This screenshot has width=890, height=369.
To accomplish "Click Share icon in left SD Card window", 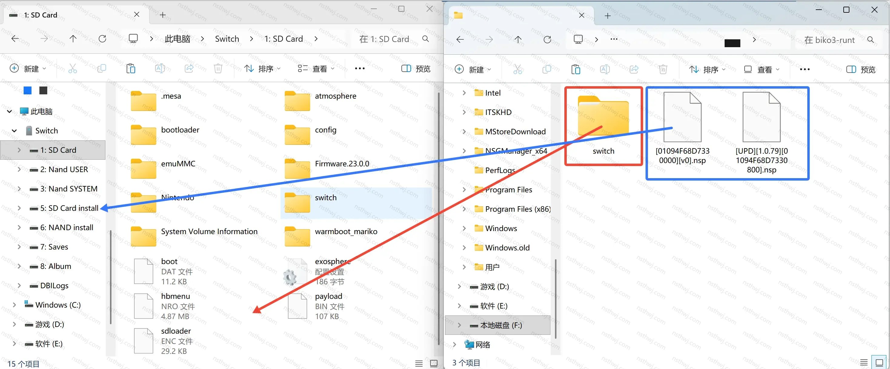I will [189, 68].
